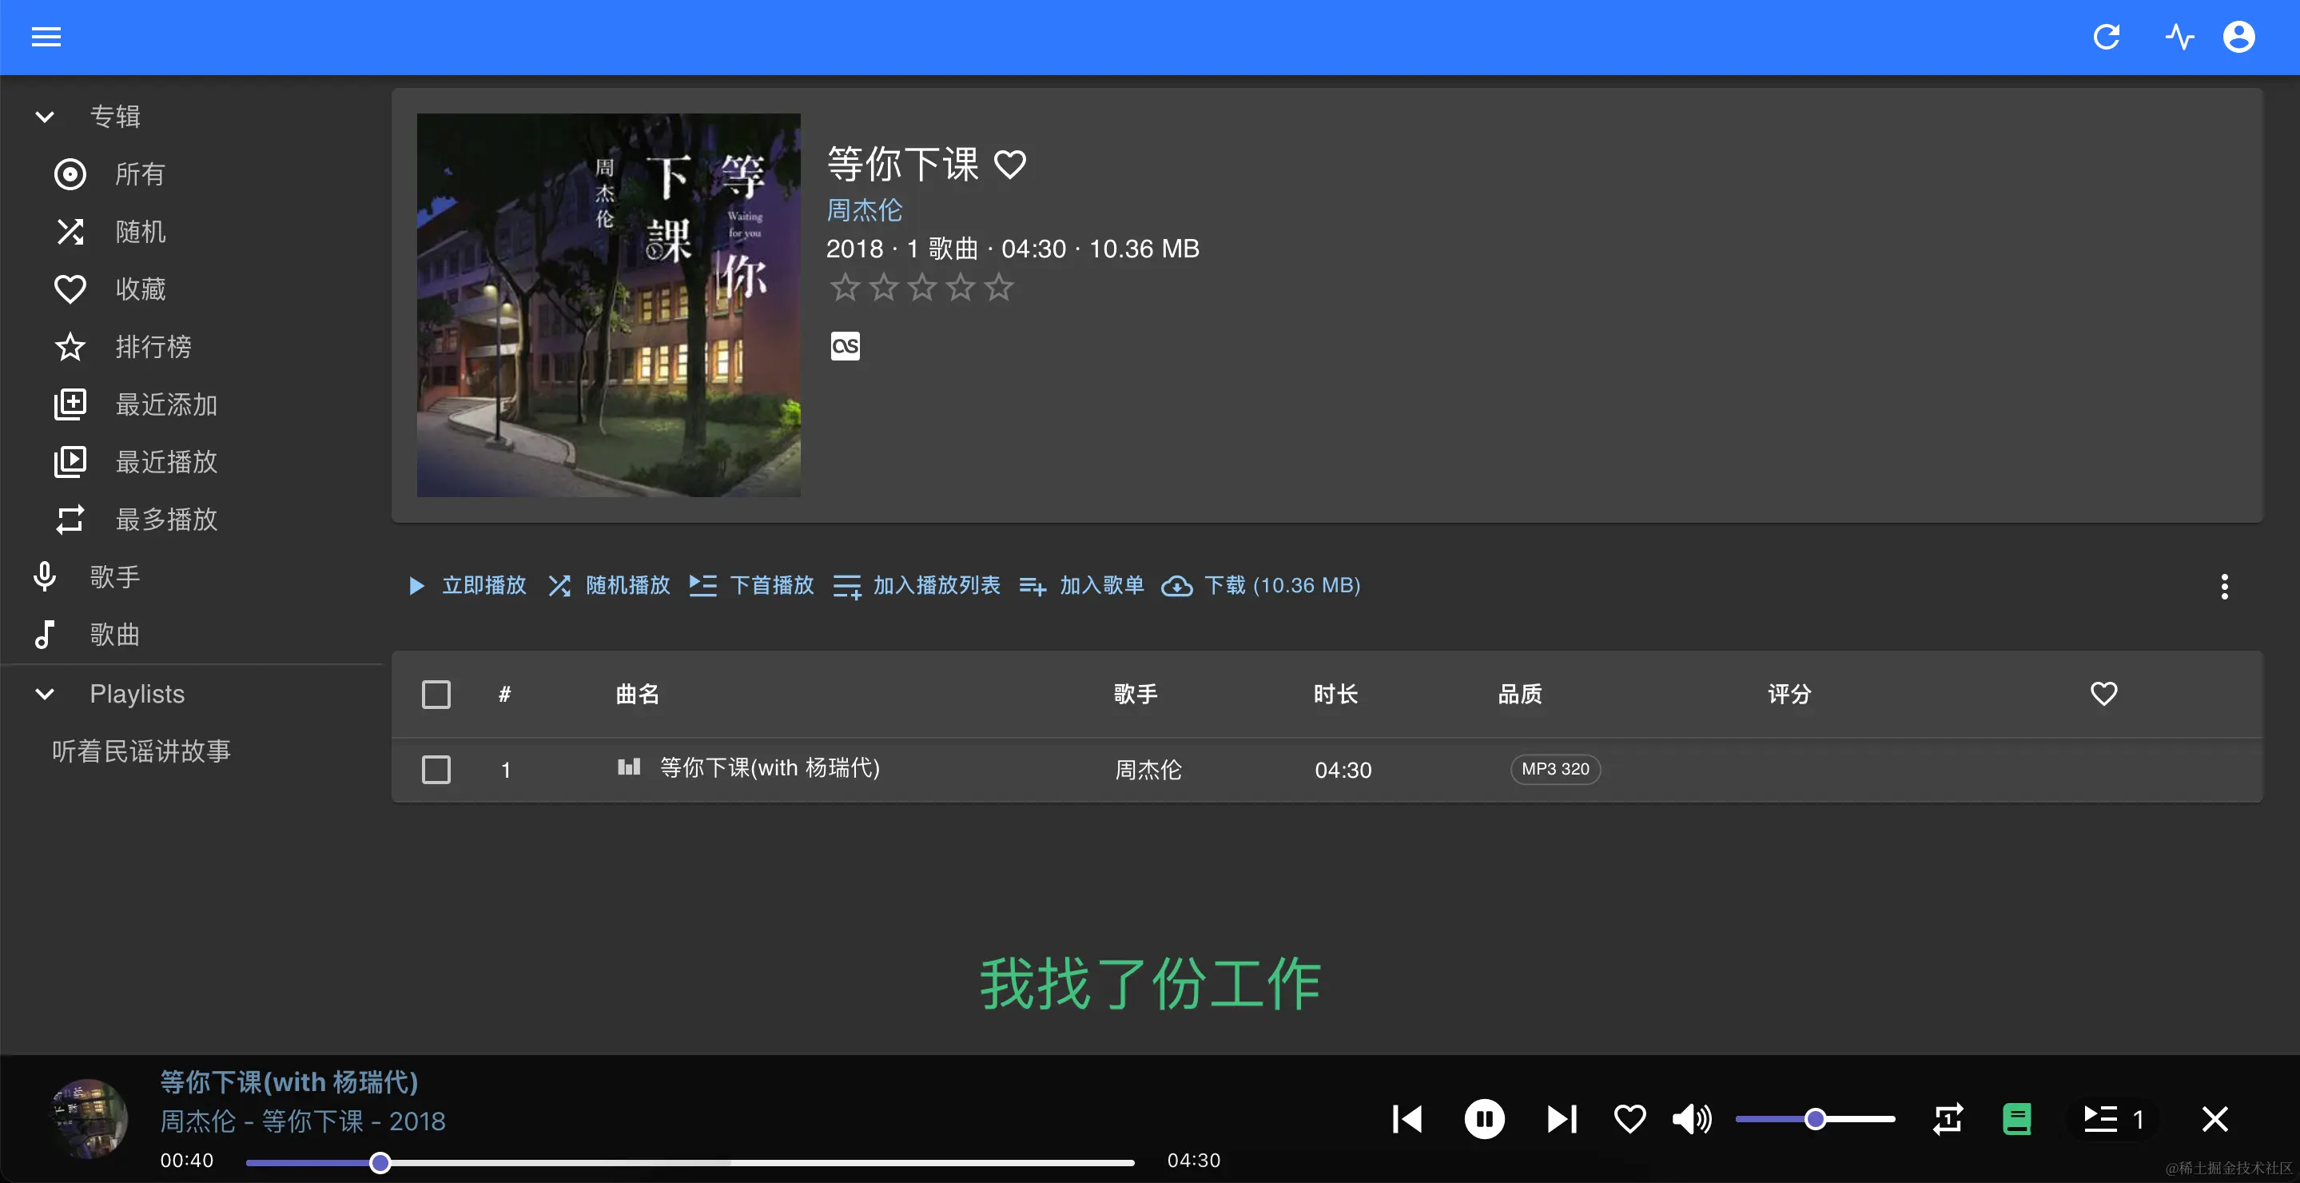The height and width of the screenshot is (1183, 2300).
Task: Sort by # column header
Action: (x=504, y=694)
